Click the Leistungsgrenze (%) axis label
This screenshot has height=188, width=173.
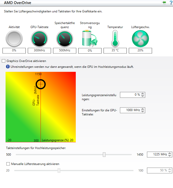point(55,140)
